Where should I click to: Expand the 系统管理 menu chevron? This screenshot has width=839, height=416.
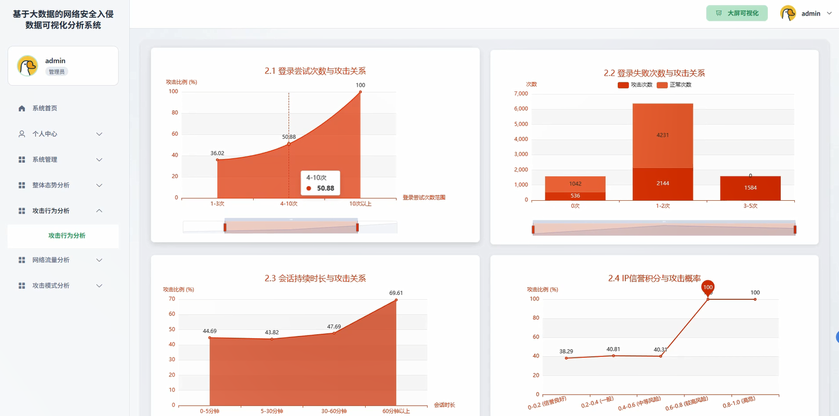[99, 160]
